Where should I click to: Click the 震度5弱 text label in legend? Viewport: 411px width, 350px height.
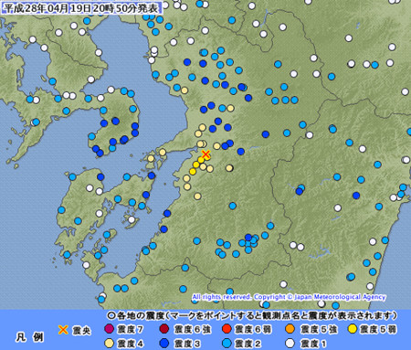(x=378, y=330)
